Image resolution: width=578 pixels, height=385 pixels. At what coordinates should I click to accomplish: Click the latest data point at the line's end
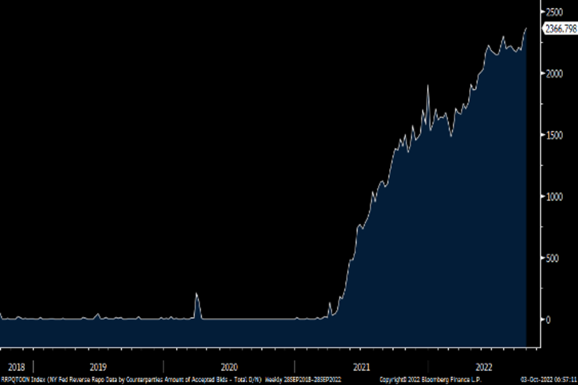click(526, 28)
